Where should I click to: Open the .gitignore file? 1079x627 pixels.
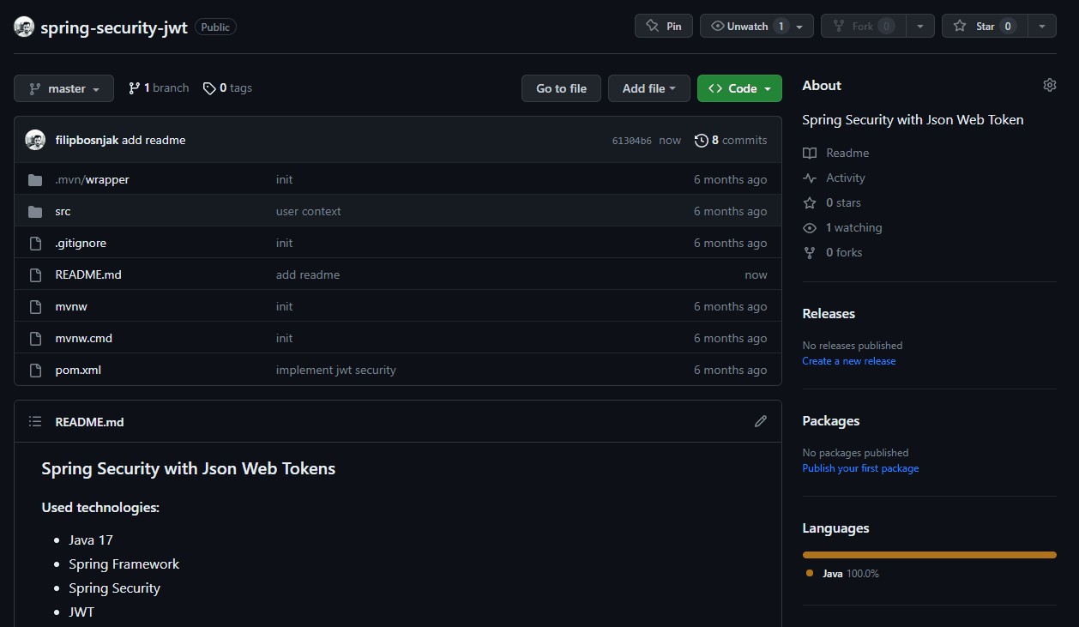(81, 243)
